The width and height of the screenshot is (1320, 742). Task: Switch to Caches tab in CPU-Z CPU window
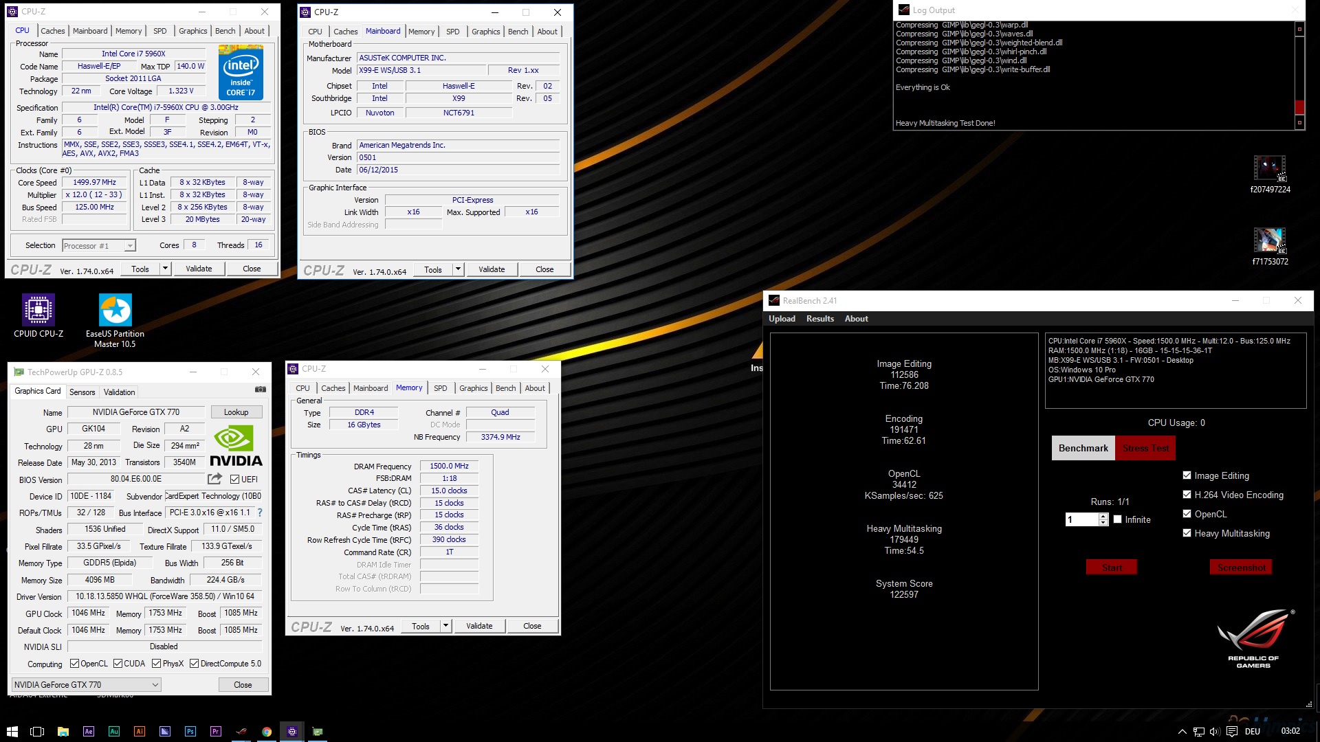coord(52,31)
